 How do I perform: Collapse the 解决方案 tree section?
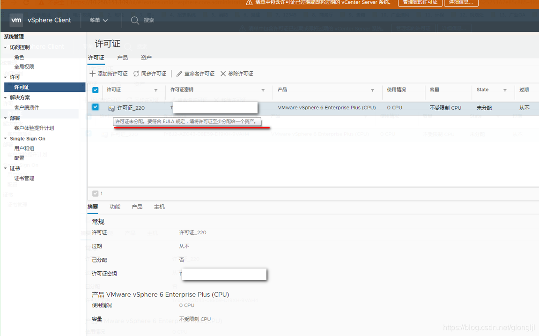(5, 97)
